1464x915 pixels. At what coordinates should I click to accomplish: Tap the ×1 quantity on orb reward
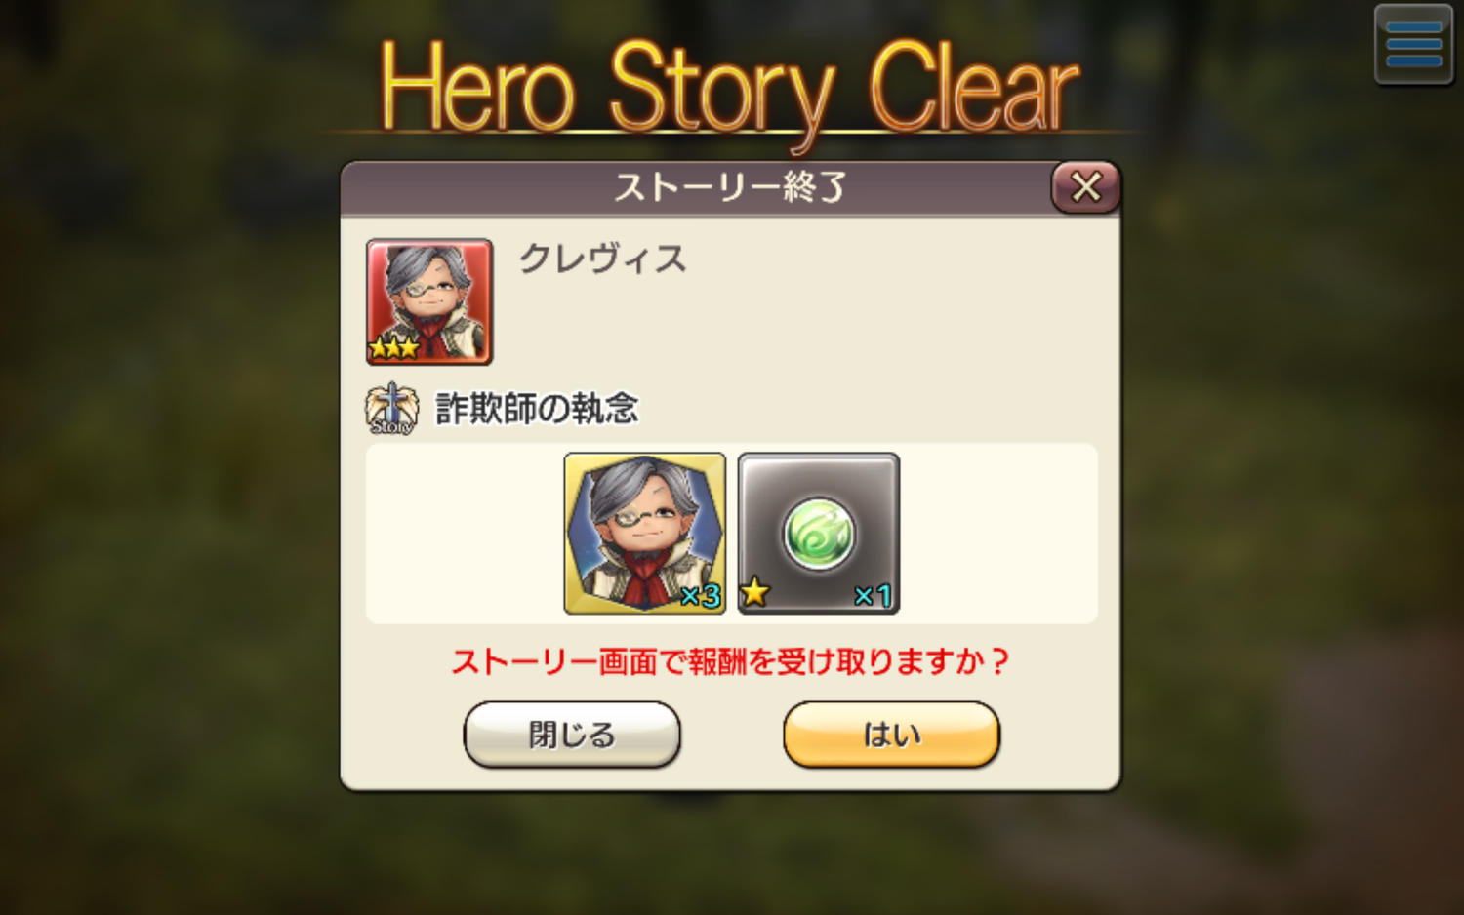point(873,596)
